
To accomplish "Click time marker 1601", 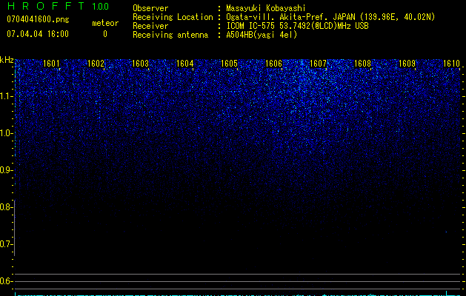I will point(51,63).
